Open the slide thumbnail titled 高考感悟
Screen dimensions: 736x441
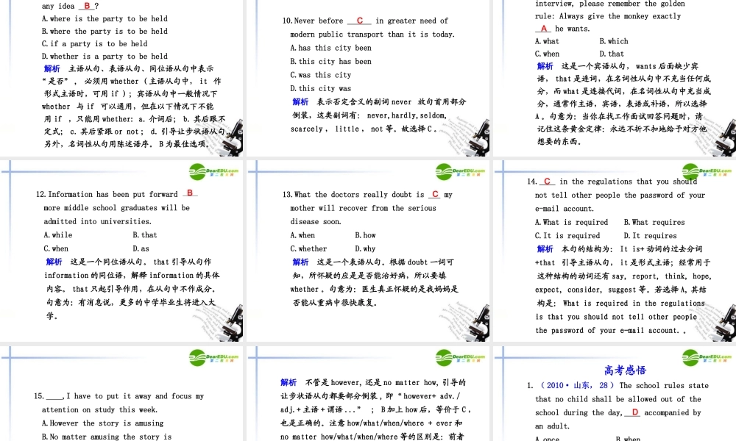click(615, 394)
